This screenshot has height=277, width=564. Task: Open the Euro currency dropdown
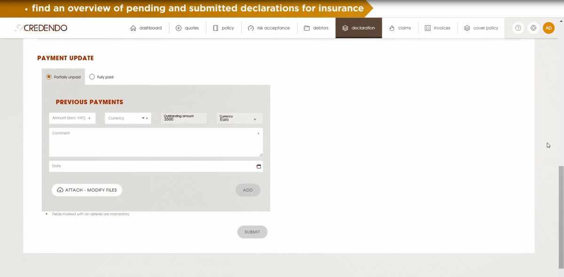click(240, 118)
